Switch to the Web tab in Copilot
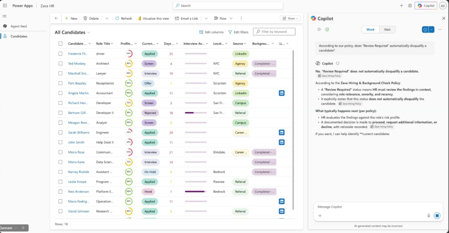The width and height of the screenshot is (449, 233). pyautogui.click(x=387, y=29)
